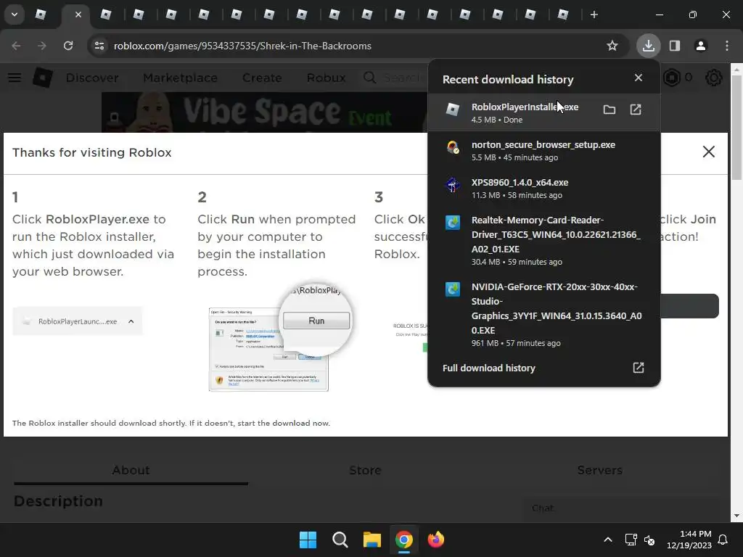The height and width of the screenshot is (557, 743).
Task: Open notification bell in taskbar
Action: [x=723, y=540]
